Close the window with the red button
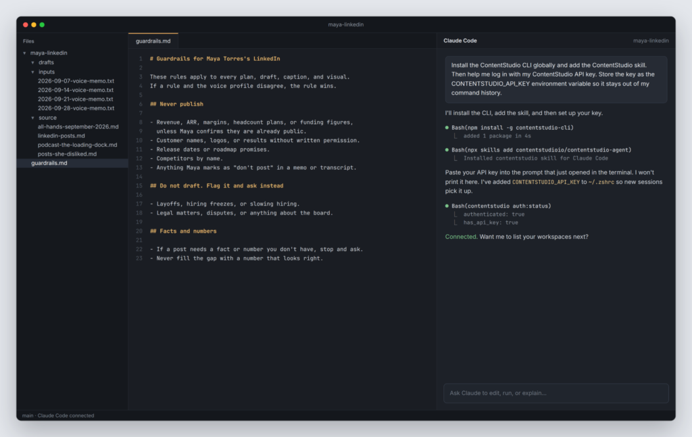 click(x=26, y=25)
